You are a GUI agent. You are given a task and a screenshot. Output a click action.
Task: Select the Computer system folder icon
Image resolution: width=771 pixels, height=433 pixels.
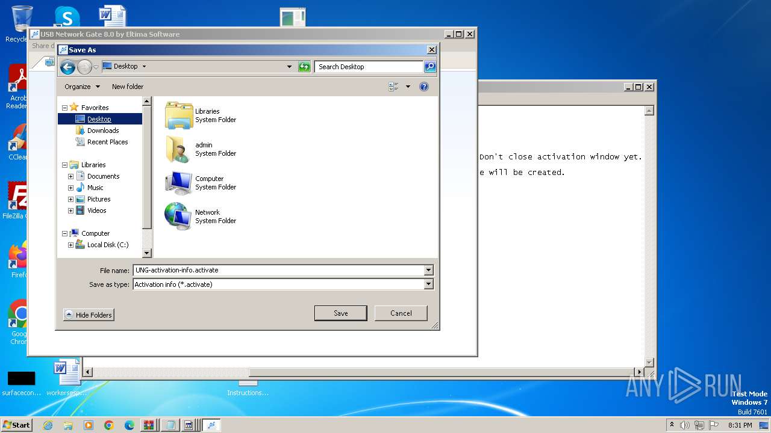tap(178, 183)
